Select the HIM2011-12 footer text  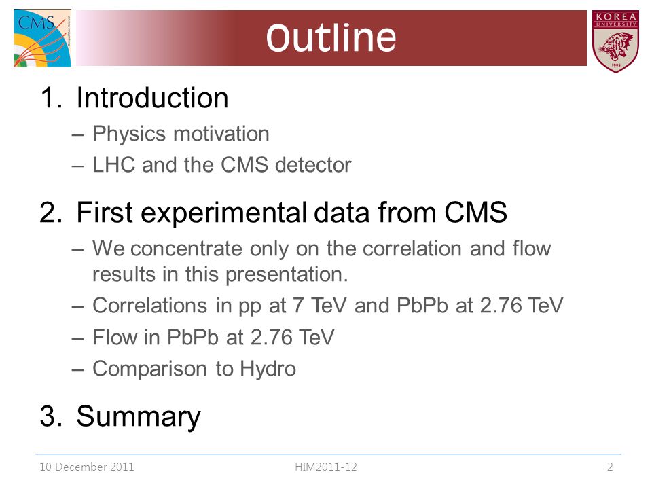[326, 467]
